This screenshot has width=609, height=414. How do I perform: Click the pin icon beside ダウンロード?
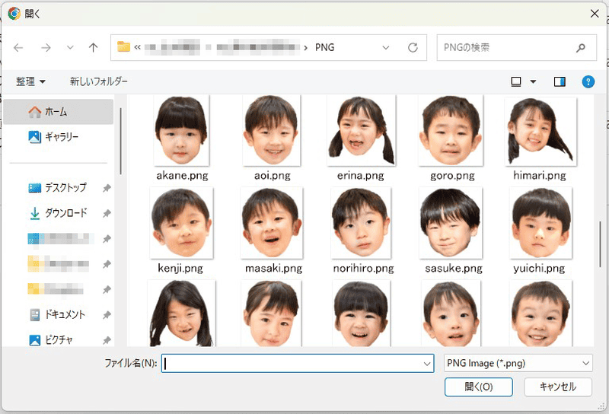107,213
